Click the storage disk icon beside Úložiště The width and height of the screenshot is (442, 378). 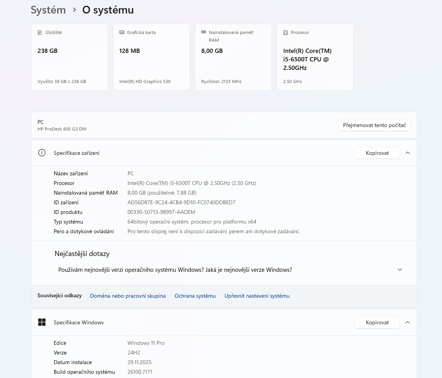click(39, 33)
